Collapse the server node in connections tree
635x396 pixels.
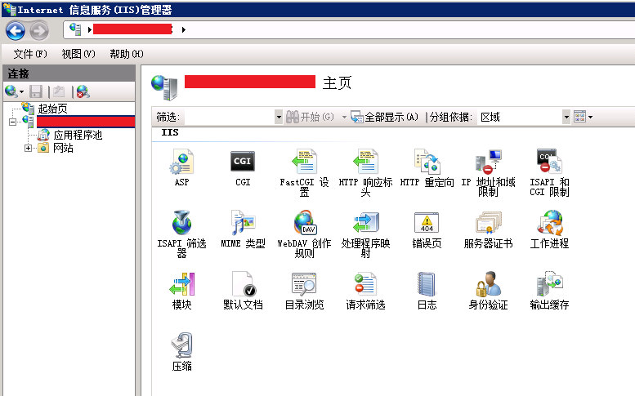point(12,122)
